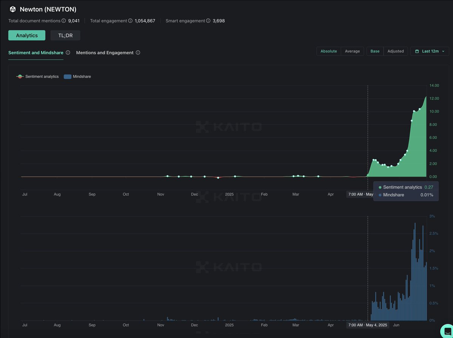Open info icon next to Mentions and Engagement
The image size is (453, 338).
[x=138, y=53]
